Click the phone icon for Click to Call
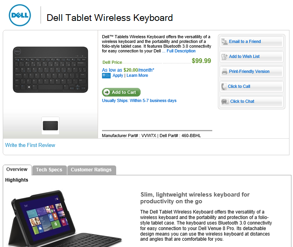Viewport: 293px width, 247px height. pyautogui.click(x=224, y=86)
